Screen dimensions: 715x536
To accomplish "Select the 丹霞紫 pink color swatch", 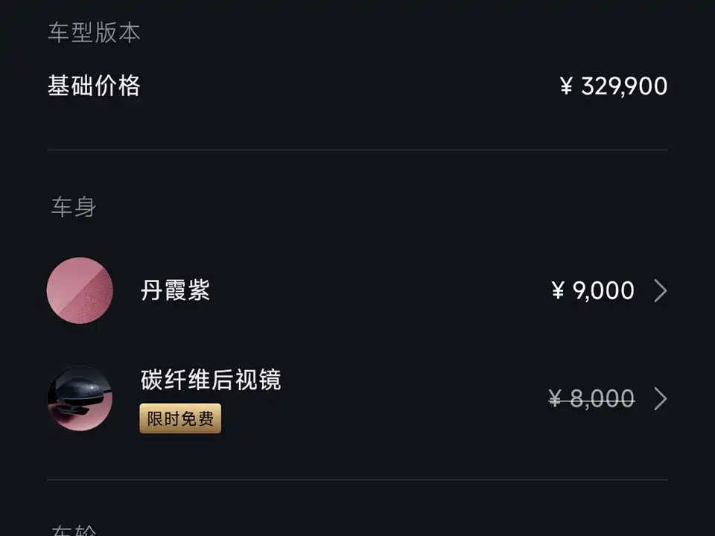I will coord(80,290).
